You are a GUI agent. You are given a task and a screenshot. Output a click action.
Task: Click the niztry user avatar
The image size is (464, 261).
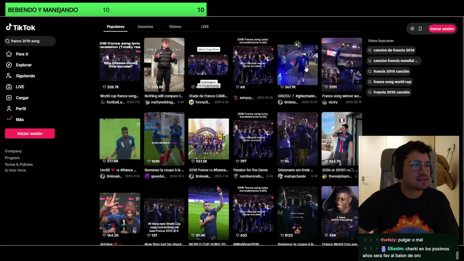324,102
